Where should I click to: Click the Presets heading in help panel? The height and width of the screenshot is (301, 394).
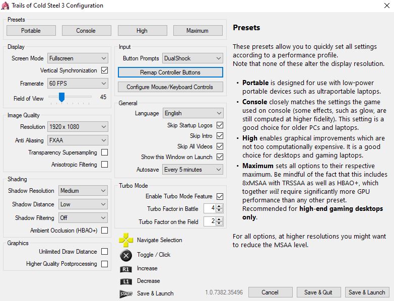(x=246, y=28)
